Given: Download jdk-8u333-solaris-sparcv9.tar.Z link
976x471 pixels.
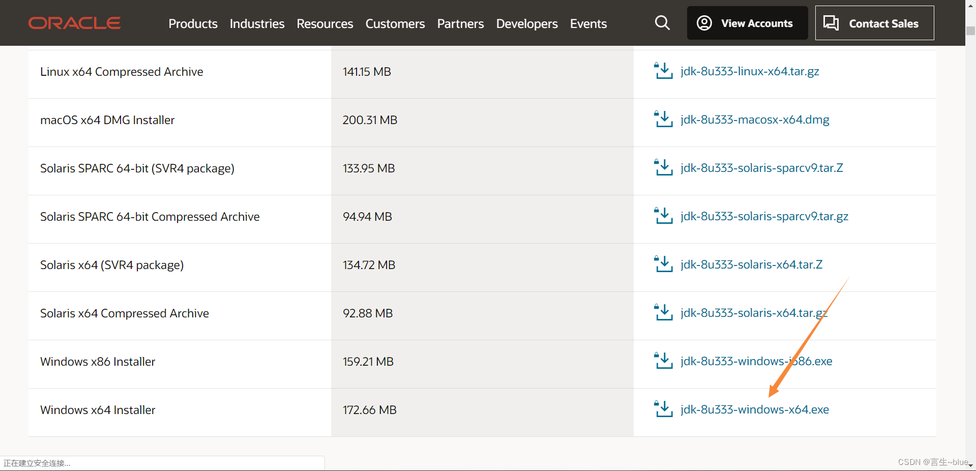Looking at the screenshot, I should tap(761, 168).
